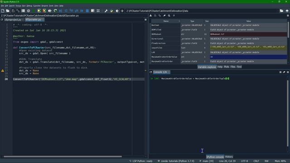Viewport: 290px width, 163px height.
Task: Switch to the Find tab
Action: click(x=239, y=67)
